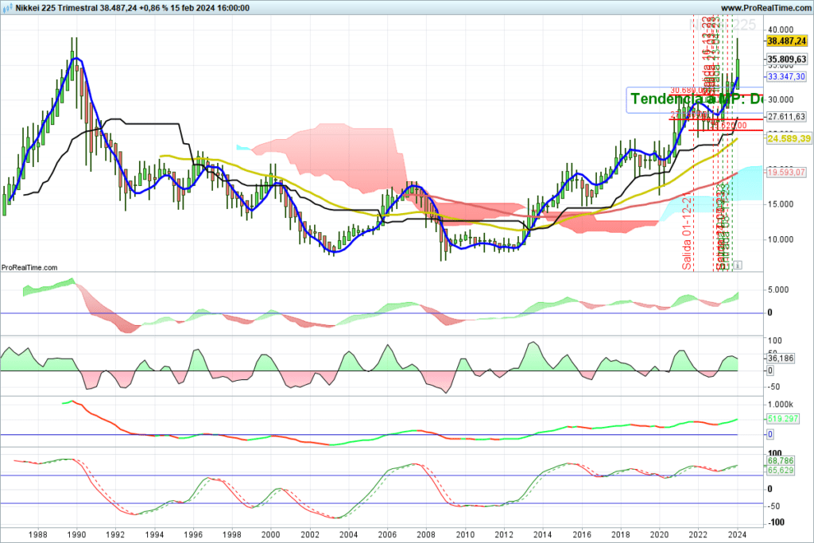Select the 'Nikkei 225 Trimestral' title text
Image resolution: width=814 pixels, height=543 pixels.
(x=56, y=8)
